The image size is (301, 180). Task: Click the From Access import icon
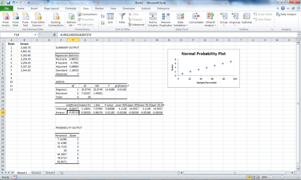click(x=6, y=18)
